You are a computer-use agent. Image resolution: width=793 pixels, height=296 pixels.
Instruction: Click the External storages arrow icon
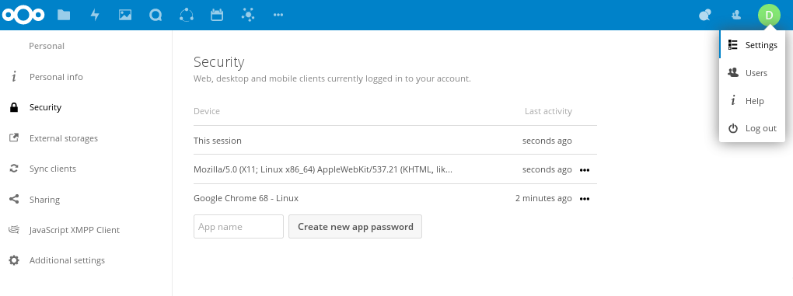coord(14,138)
